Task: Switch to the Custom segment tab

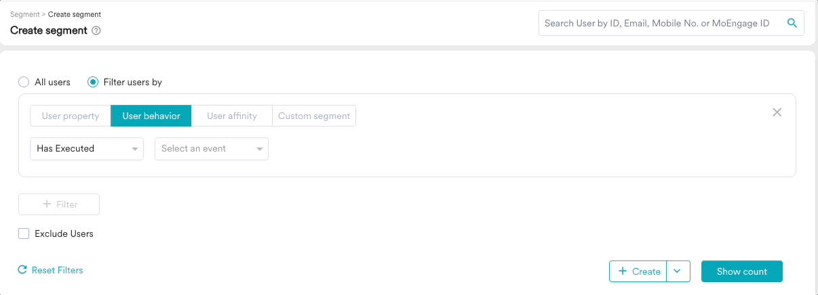Action: [314, 116]
